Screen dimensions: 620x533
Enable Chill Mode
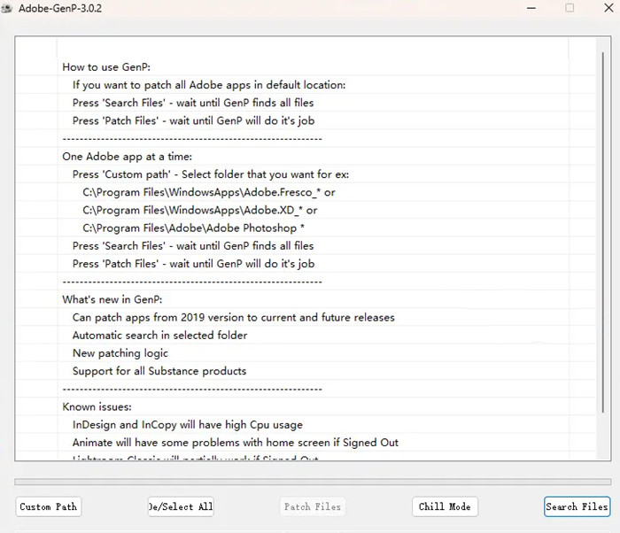pos(445,506)
